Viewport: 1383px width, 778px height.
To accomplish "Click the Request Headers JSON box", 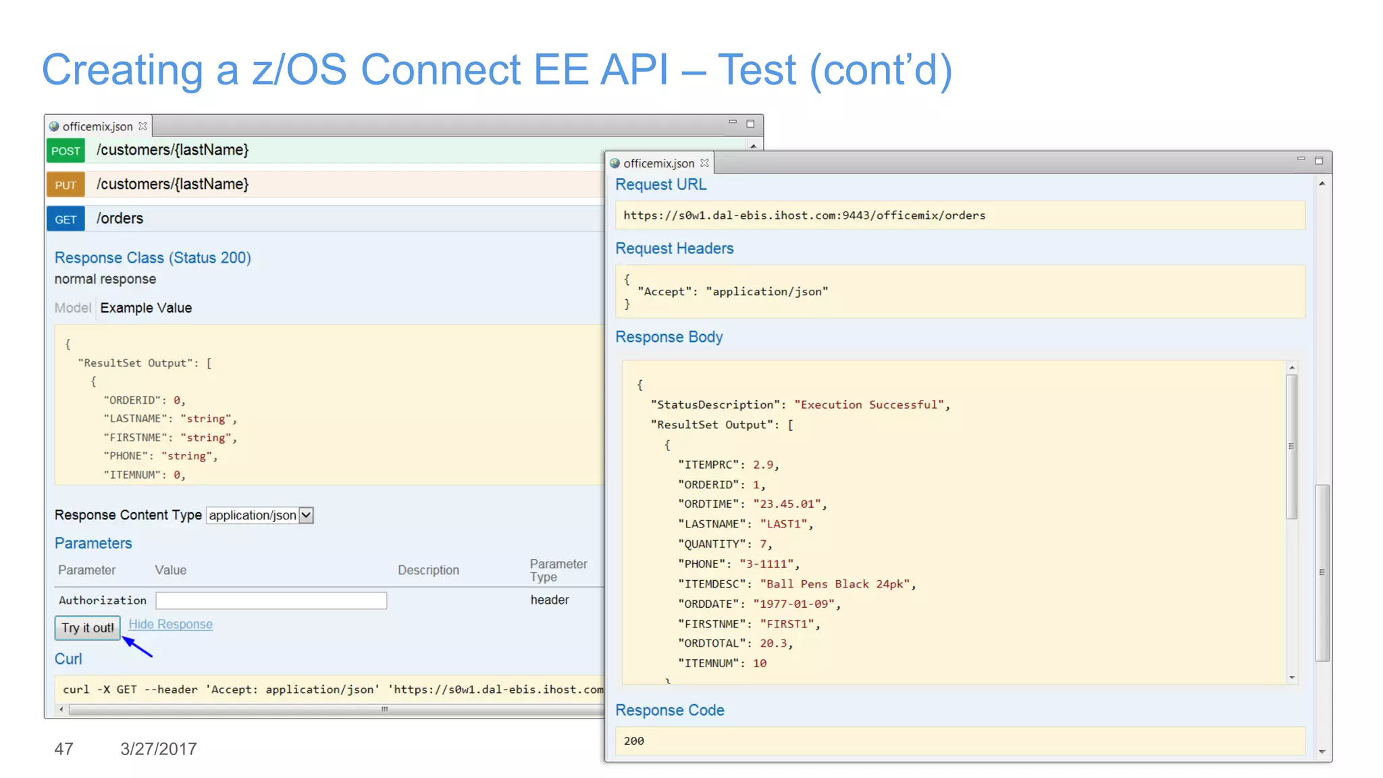I will click(960, 292).
